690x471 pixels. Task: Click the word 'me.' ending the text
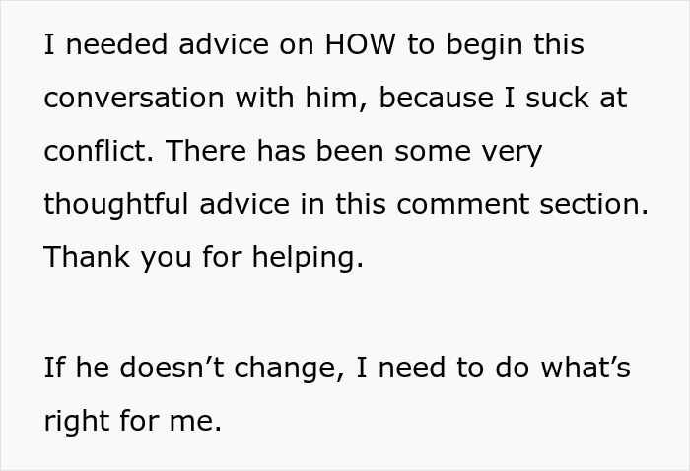tap(195, 421)
